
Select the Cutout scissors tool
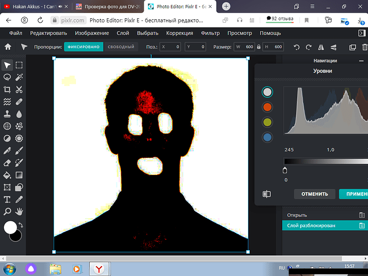19,89
